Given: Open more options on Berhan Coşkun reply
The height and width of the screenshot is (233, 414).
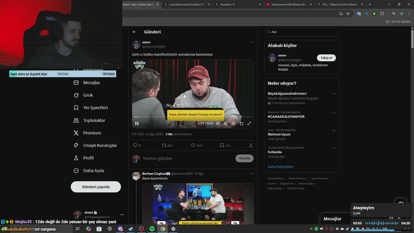Looking at the screenshot, I should 252,174.
